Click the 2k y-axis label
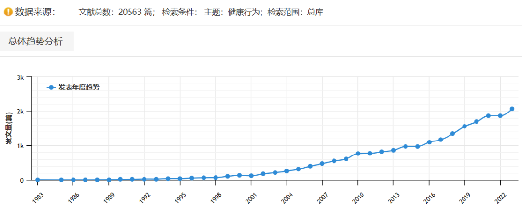The height and width of the screenshot is (211, 522). tap(20, 112)
